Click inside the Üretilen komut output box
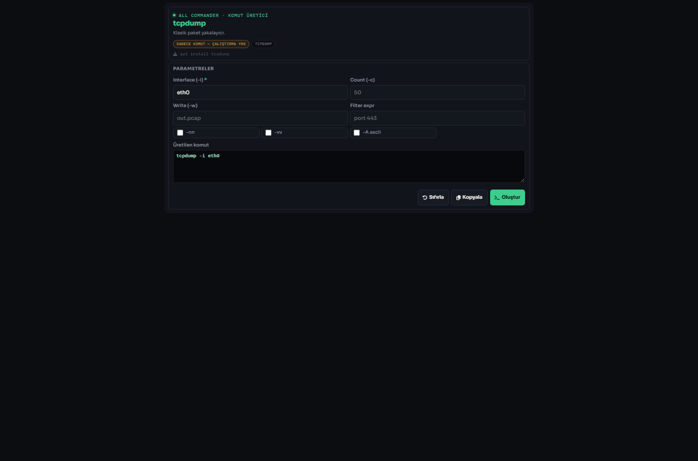 click(349, 166)
